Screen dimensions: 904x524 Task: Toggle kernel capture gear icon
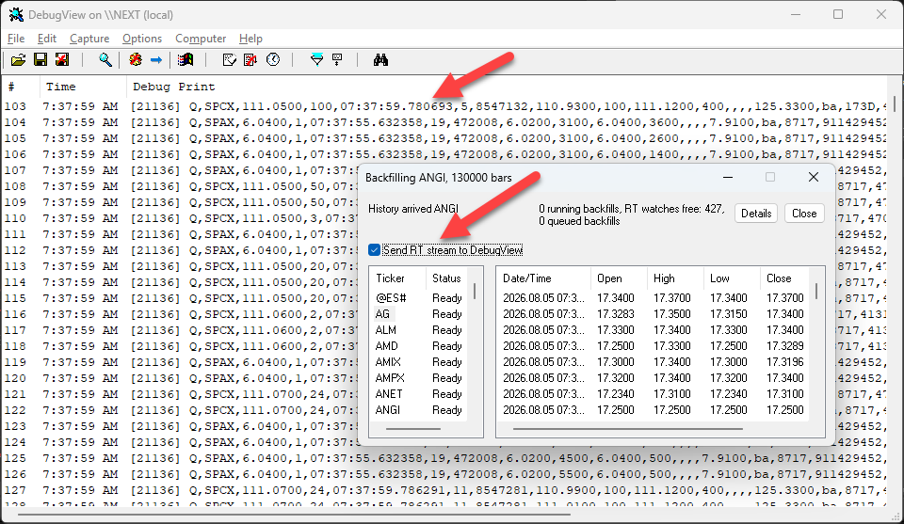[136, 60]
